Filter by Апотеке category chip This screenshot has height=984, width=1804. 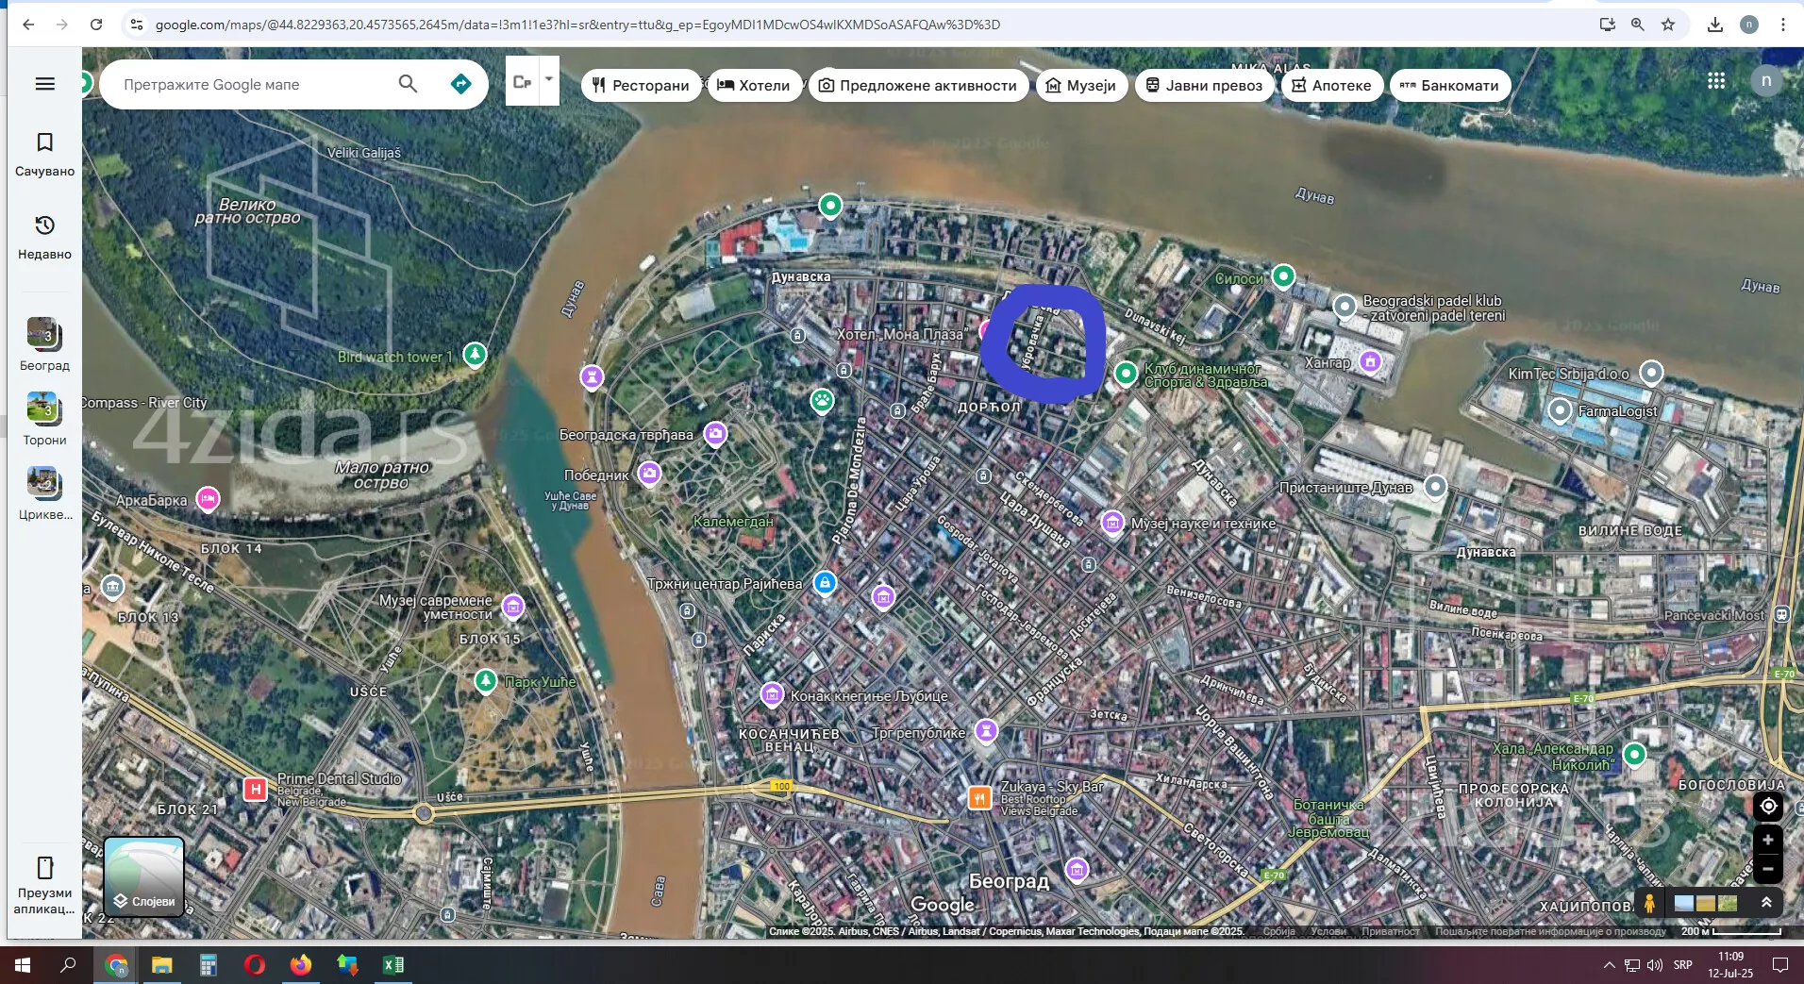1331,85
